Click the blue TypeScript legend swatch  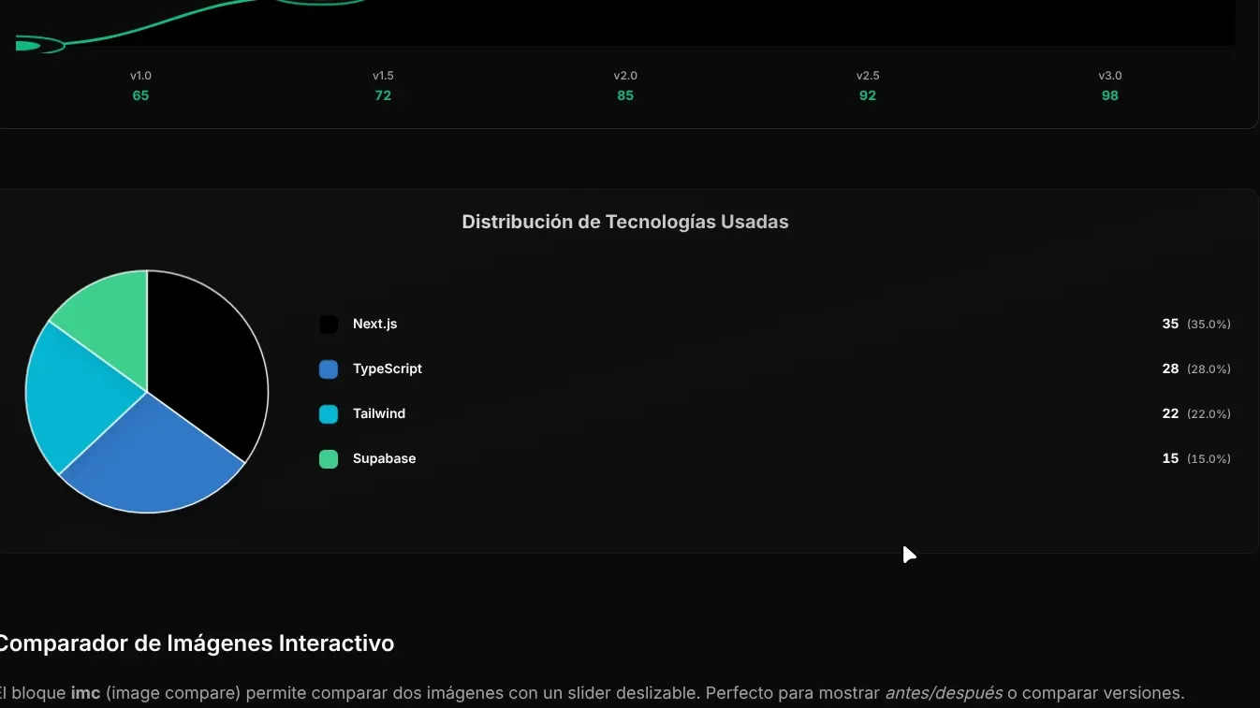(x=329, y=369)
